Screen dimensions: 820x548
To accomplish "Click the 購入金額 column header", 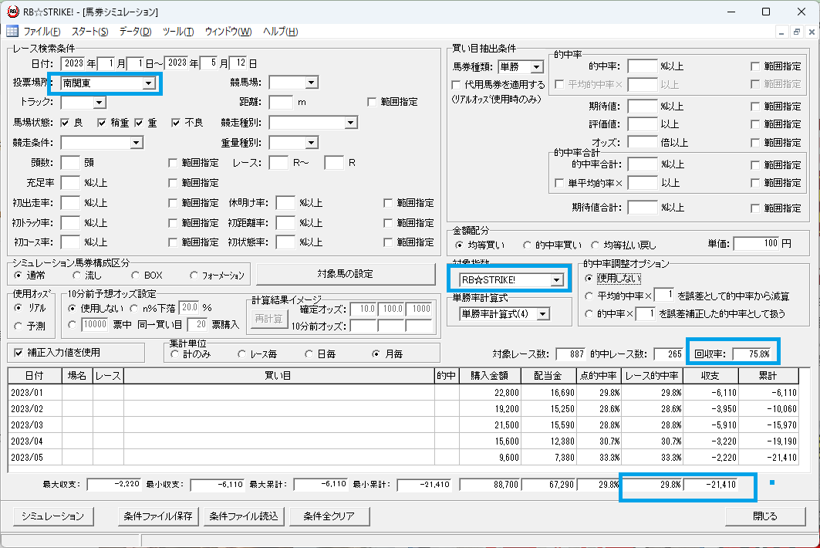I will pos(490,376).
